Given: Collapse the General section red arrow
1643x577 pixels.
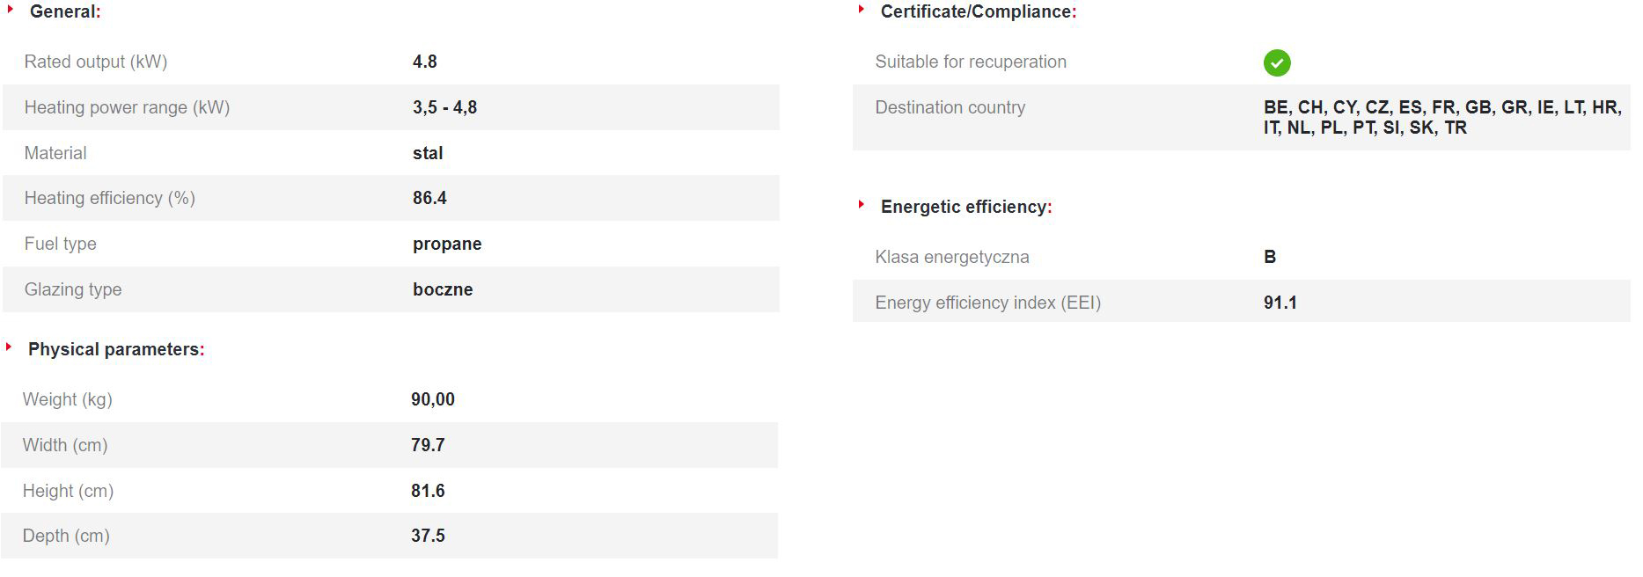Looking at the screenshot, I should pyautogui.click(x=11, y=10).
